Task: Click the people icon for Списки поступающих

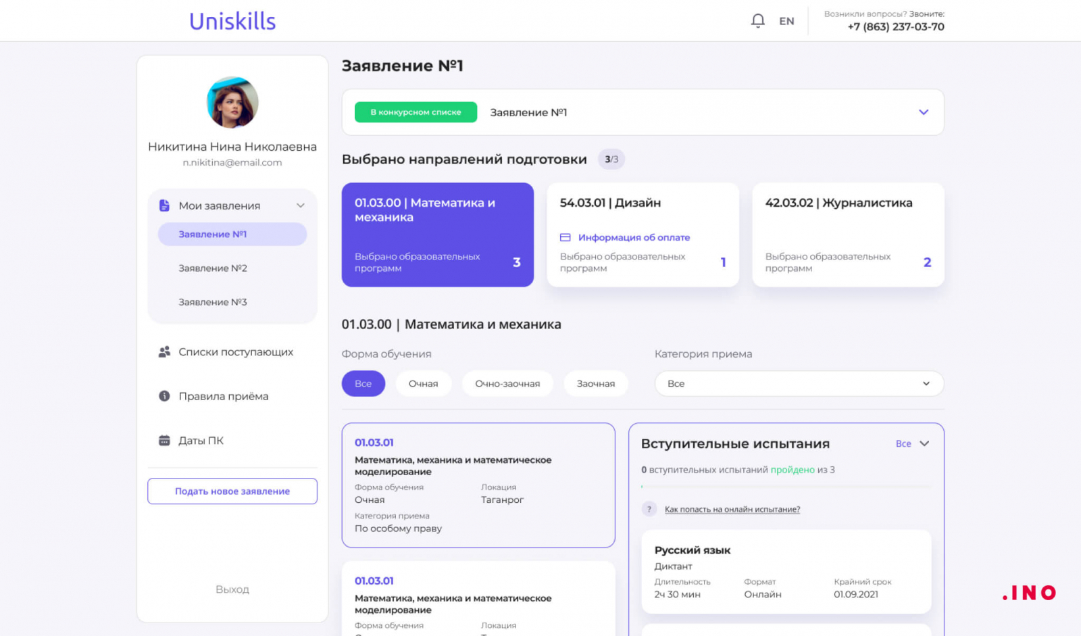Action: coord(164,351)
